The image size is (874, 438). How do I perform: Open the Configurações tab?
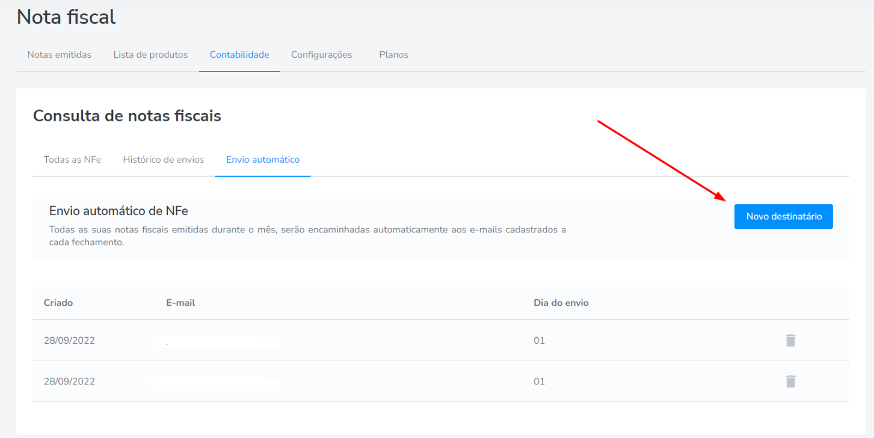tap(321, 55)
